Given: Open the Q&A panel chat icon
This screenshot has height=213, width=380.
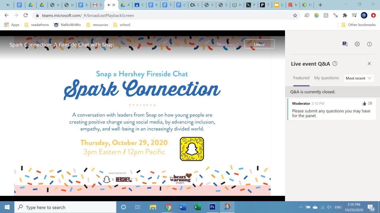Looking at the screenshot, I should 345,44.
